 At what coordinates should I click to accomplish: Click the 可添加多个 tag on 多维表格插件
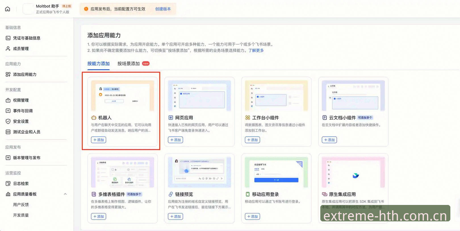click(x=134, y=194)
